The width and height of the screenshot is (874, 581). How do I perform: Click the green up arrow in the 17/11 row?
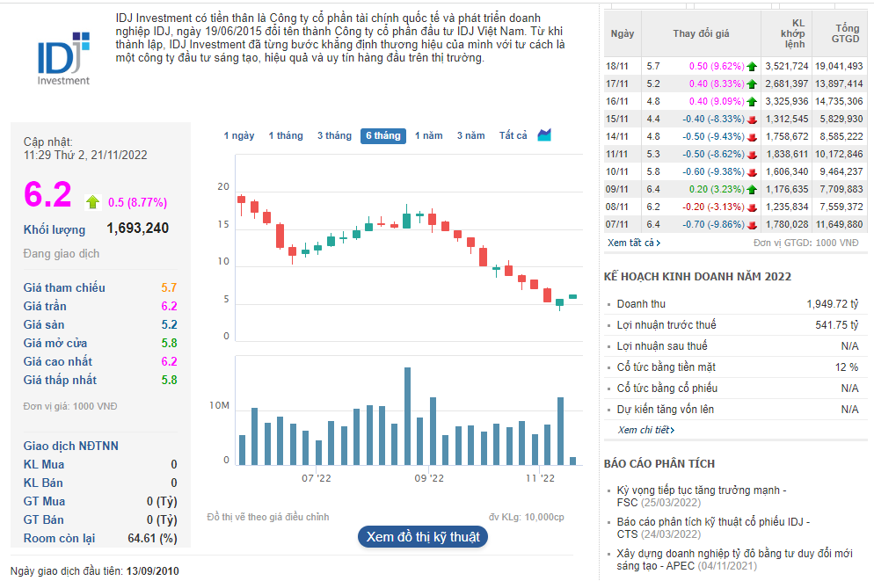(752, 84)
